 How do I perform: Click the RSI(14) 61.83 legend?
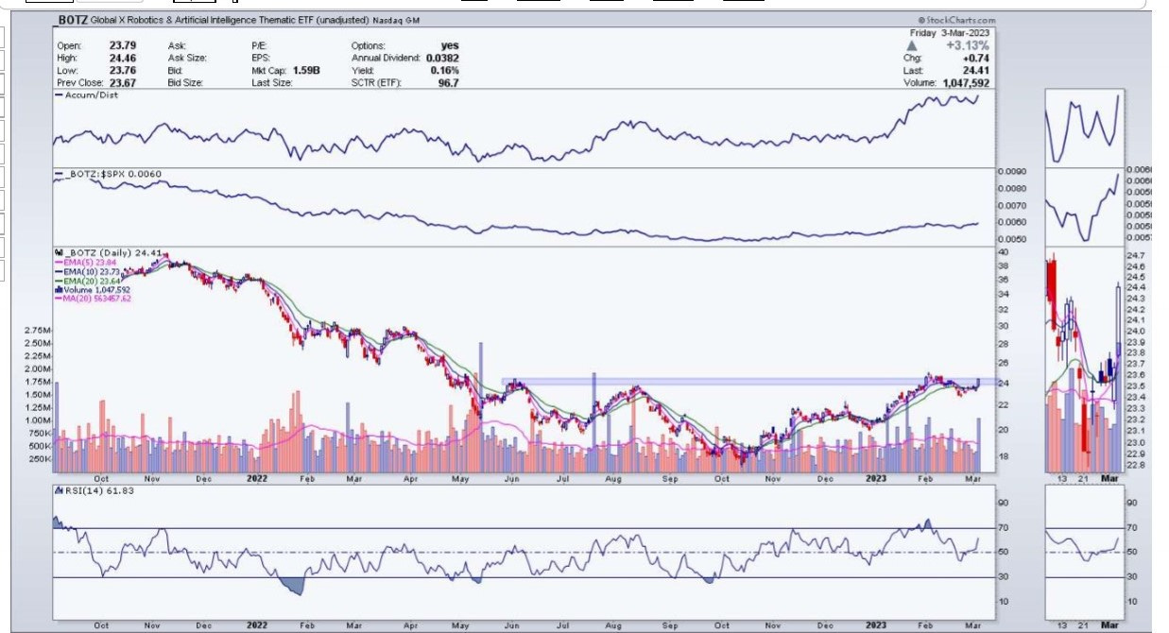pos(93,492)
